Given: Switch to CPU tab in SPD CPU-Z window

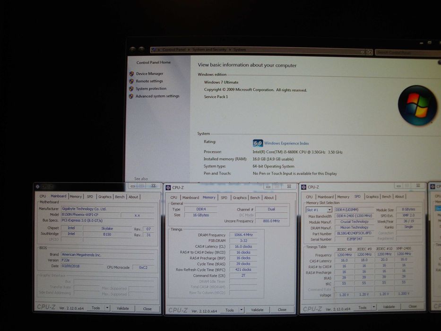Looking at the screenshot, I should coord(310,197).
